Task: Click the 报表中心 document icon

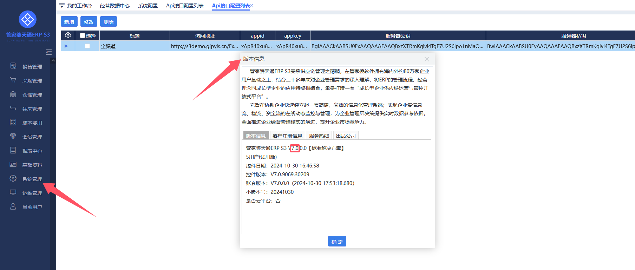Action: (13, 150)
